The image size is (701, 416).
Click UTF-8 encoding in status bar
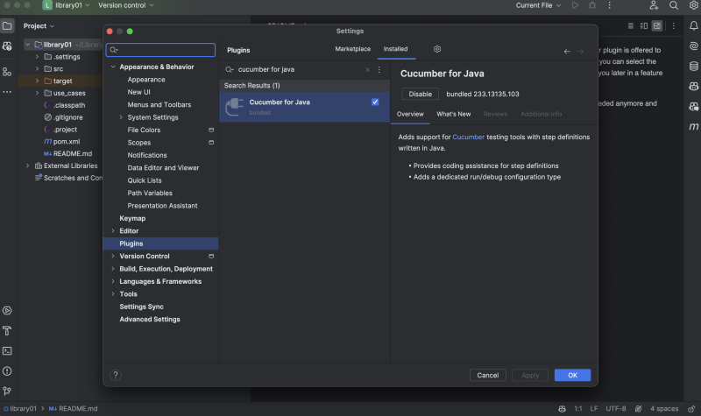point(616,408)
